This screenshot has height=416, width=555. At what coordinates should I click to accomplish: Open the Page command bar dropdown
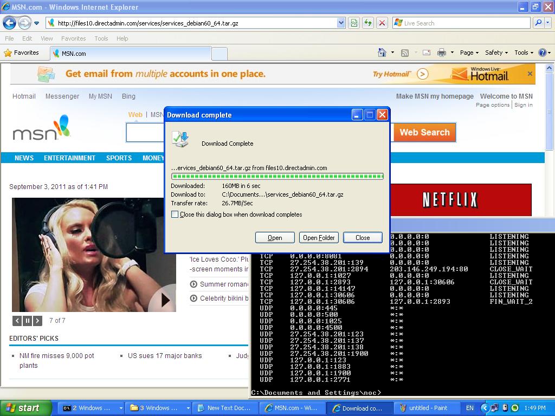469,53
